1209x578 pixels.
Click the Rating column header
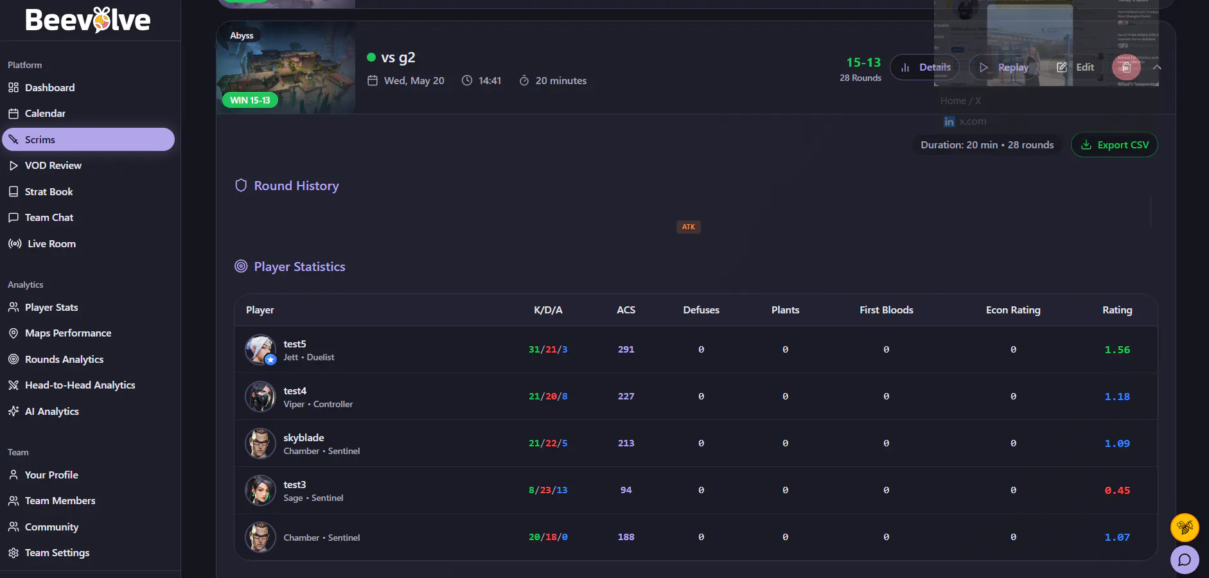pyautogui.click(x=1117, y=310)
